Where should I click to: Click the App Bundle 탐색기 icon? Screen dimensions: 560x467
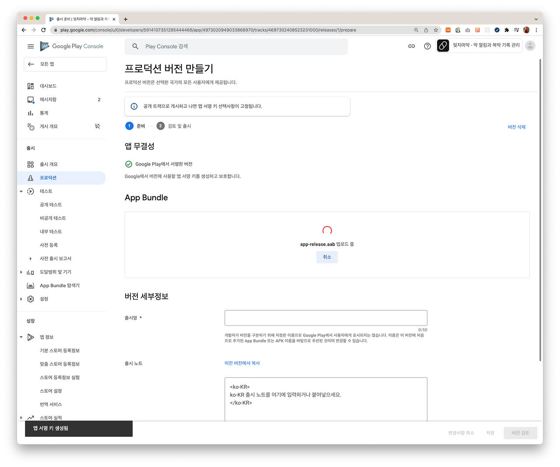coord(31,286)
